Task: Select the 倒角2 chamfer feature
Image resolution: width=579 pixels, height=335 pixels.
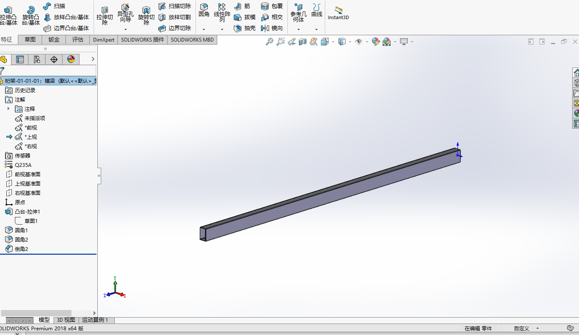Action: [17, 249]
